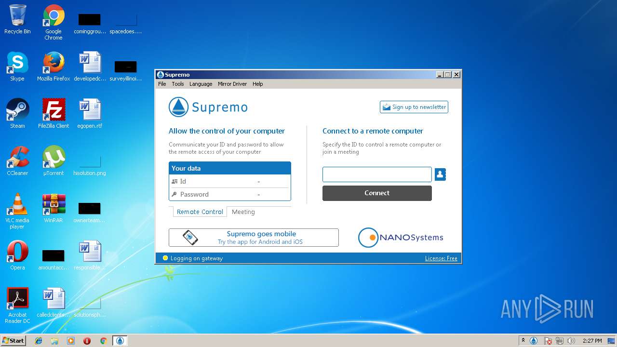
Task: Click the Supremo system tray icon
Action: 534,341
